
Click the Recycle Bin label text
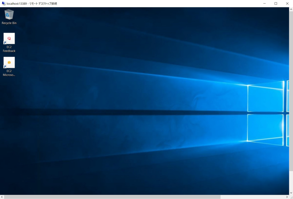(x=9, y=23)
